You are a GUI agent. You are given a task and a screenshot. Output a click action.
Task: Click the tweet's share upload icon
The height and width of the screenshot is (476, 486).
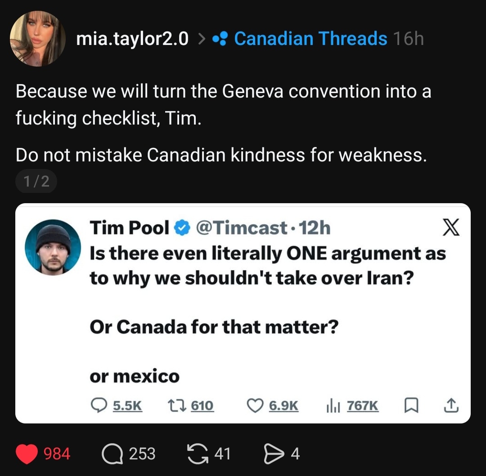(x=451, y=405)
